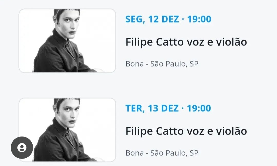Screen dimensions: 277x166
Task: Tap the artist name 'Filipe Catto' in the second listing
Action: tap(153, 131)
